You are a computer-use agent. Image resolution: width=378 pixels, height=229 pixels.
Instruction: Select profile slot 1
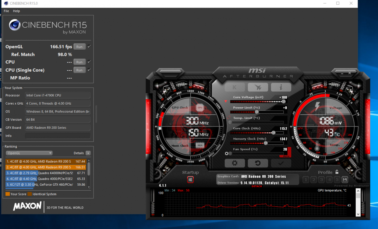click(x=306, y=180)
